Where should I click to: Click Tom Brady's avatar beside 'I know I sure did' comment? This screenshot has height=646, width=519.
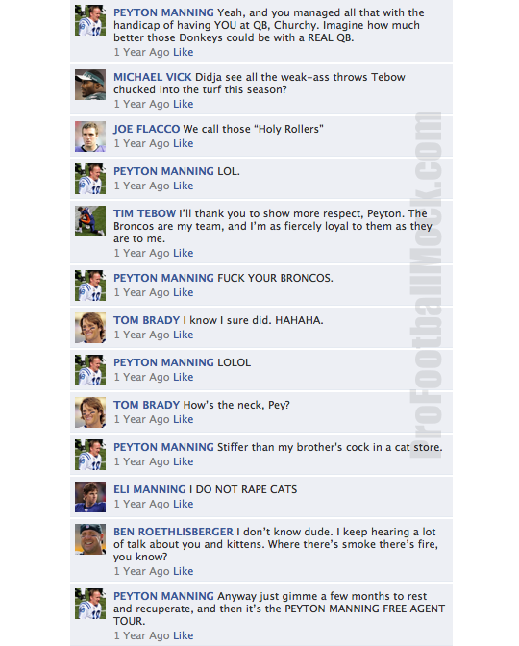tap(90, 328)
